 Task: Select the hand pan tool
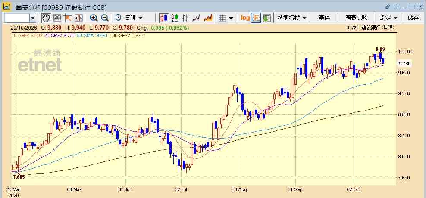pyautogui.click(x=46, y=18)
